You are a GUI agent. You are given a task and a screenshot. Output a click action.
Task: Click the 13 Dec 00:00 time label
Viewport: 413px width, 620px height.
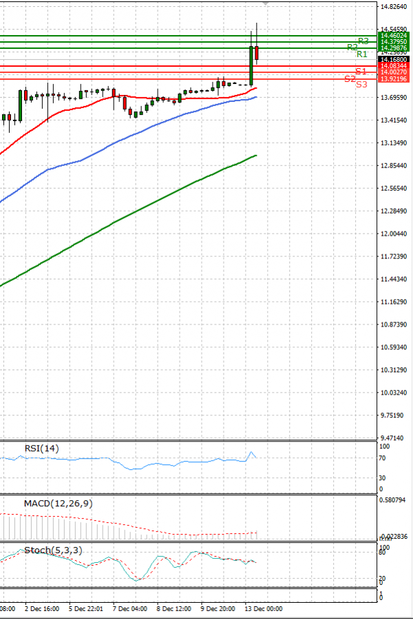click(262, 608)
